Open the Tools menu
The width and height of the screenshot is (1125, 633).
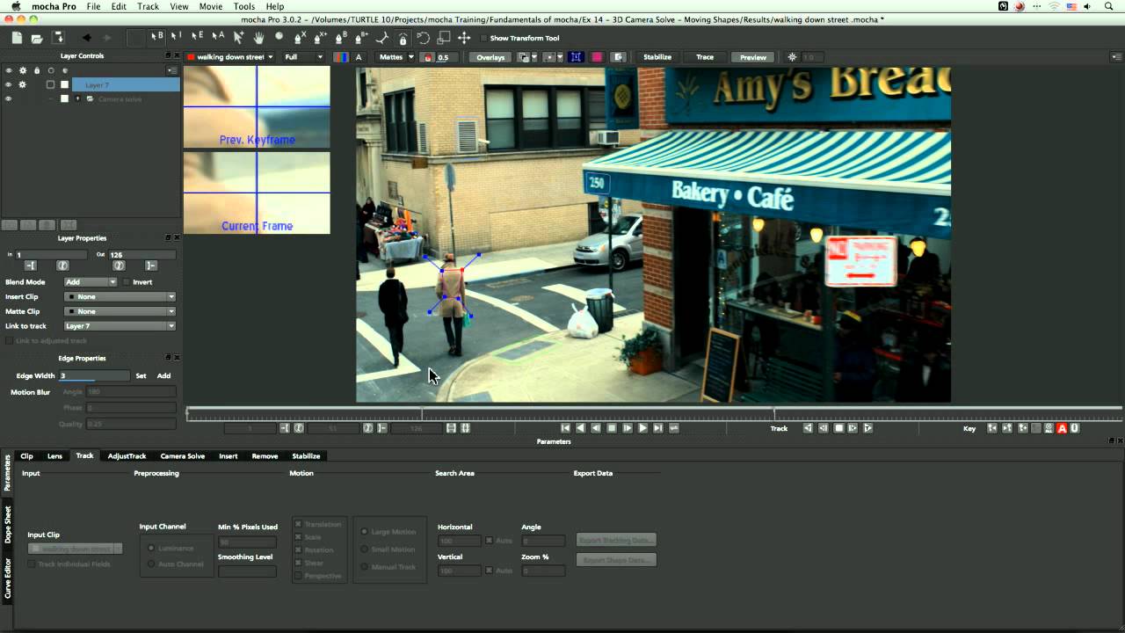(x=244, y=6)
